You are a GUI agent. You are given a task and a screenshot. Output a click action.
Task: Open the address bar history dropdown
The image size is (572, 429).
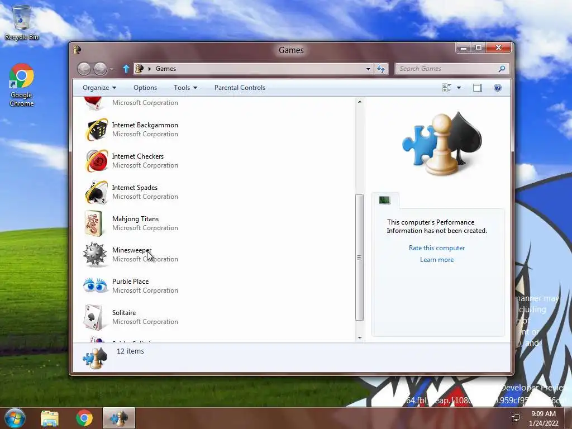(368, 69)
